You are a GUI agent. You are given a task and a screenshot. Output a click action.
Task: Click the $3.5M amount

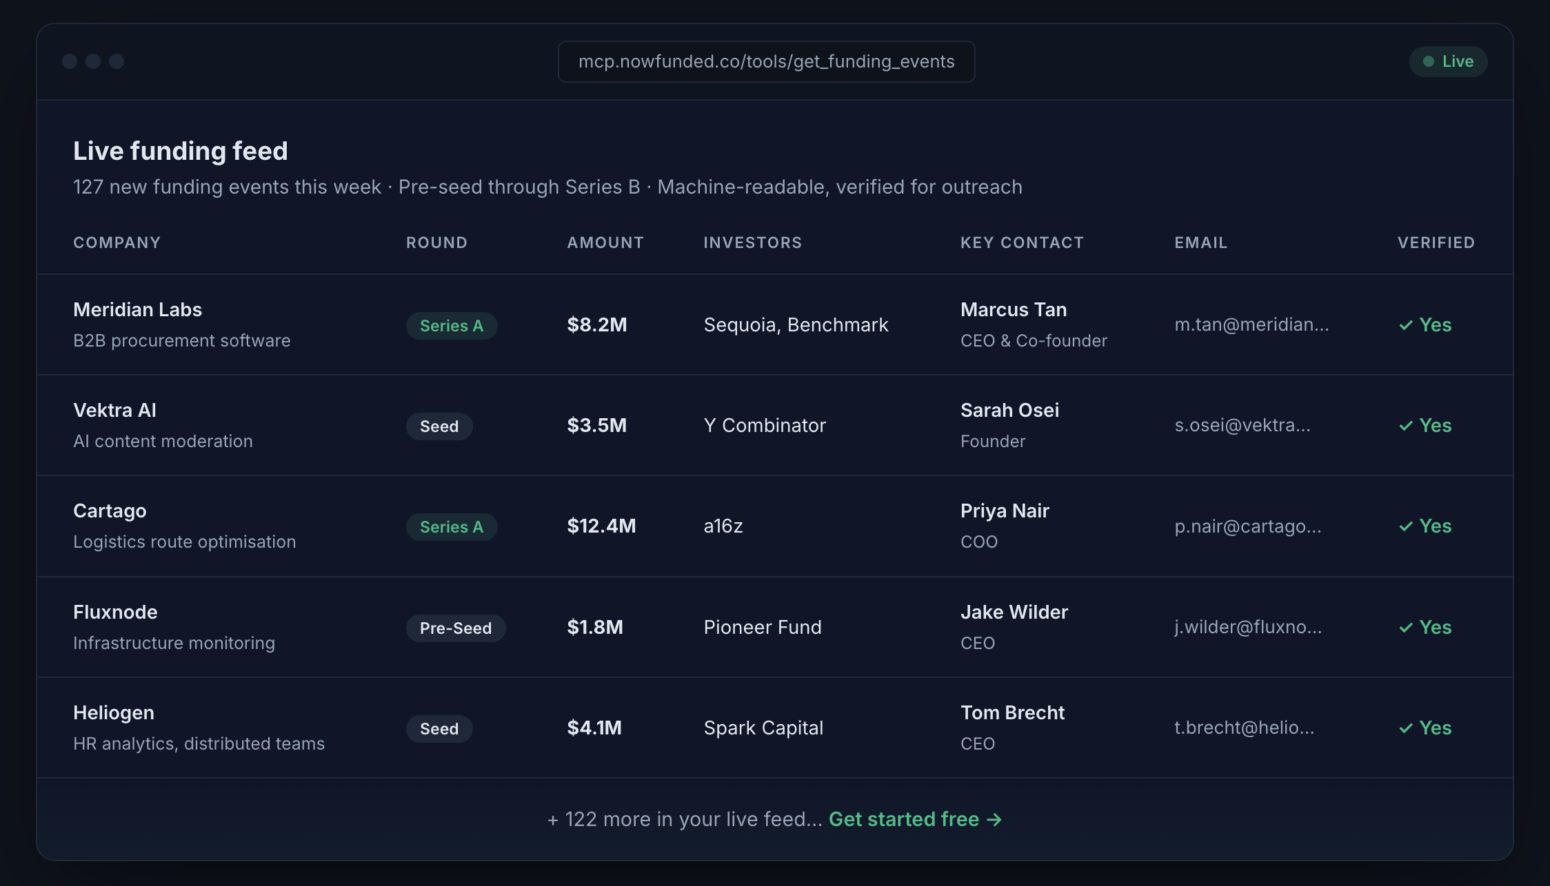coord(597,425)
